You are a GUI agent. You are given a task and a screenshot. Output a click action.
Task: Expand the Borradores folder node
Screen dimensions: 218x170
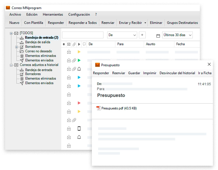(x=17, y=47)
